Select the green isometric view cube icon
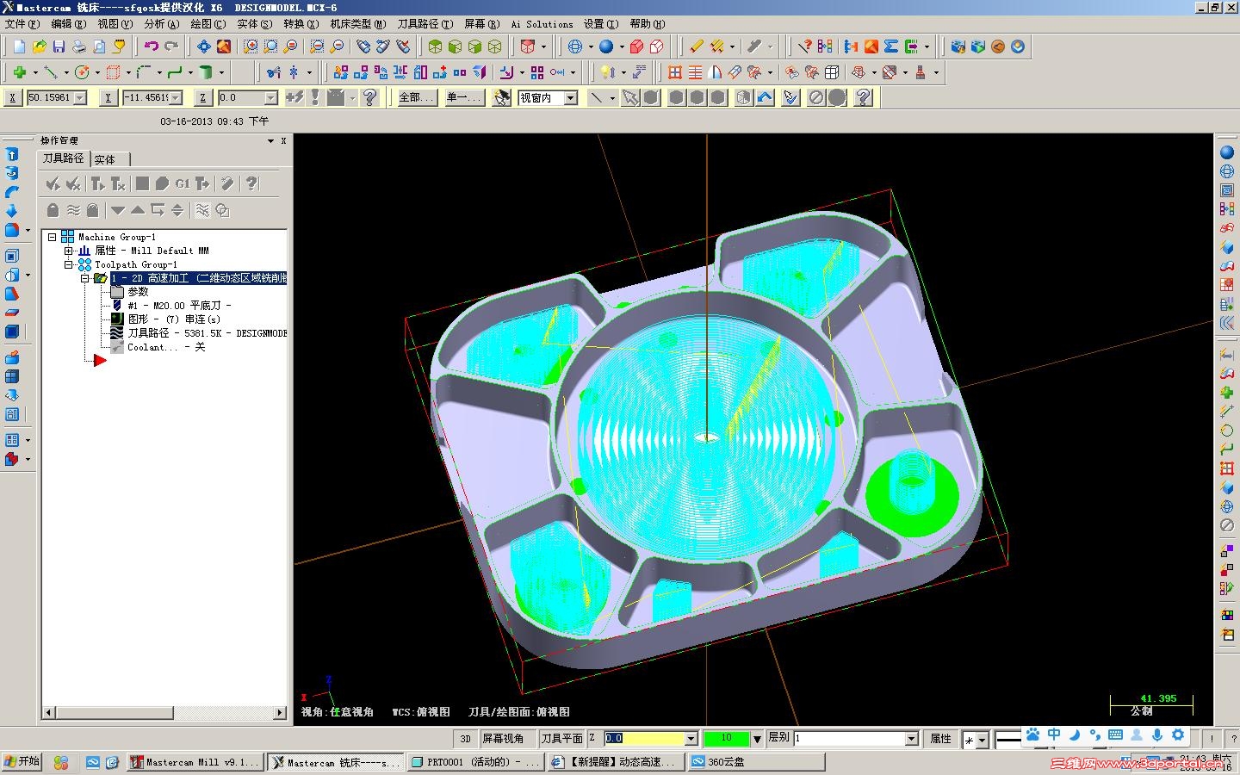1240x775 pixels. click(x=435, y=46)
